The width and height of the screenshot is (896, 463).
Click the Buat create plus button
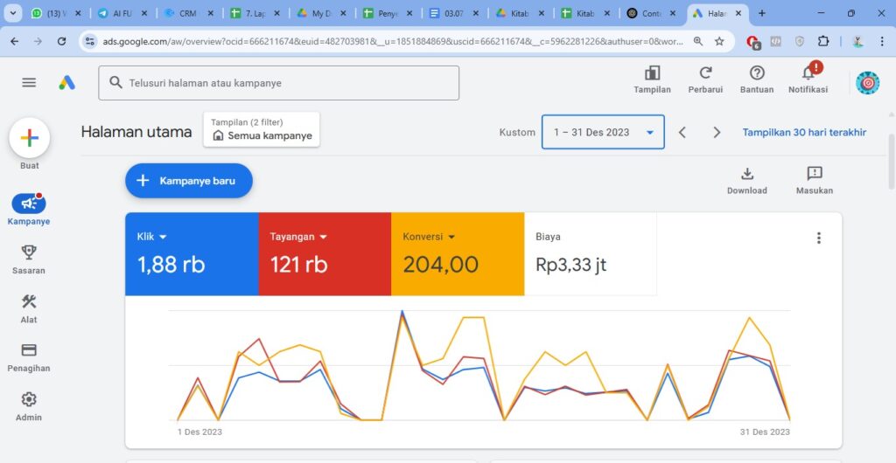coord(29,138)
